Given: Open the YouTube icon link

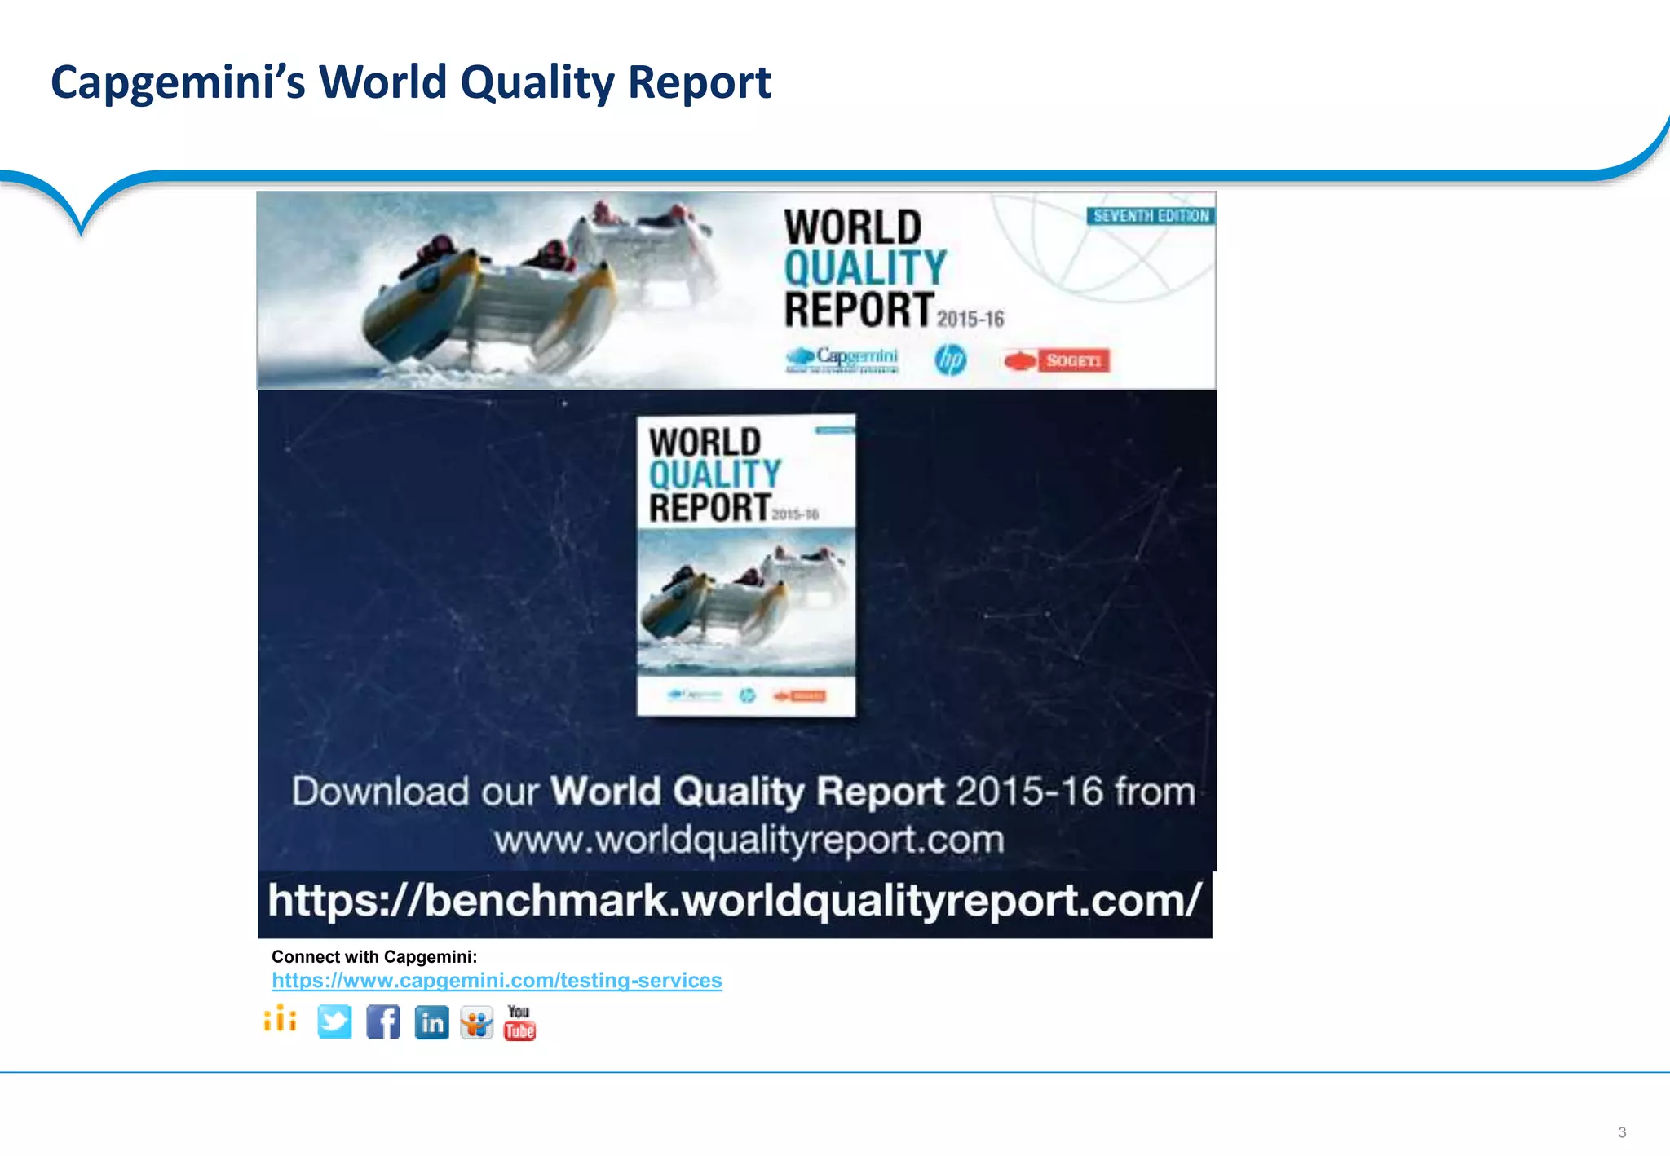Looking at the screenshot, I should point(520,1022).
